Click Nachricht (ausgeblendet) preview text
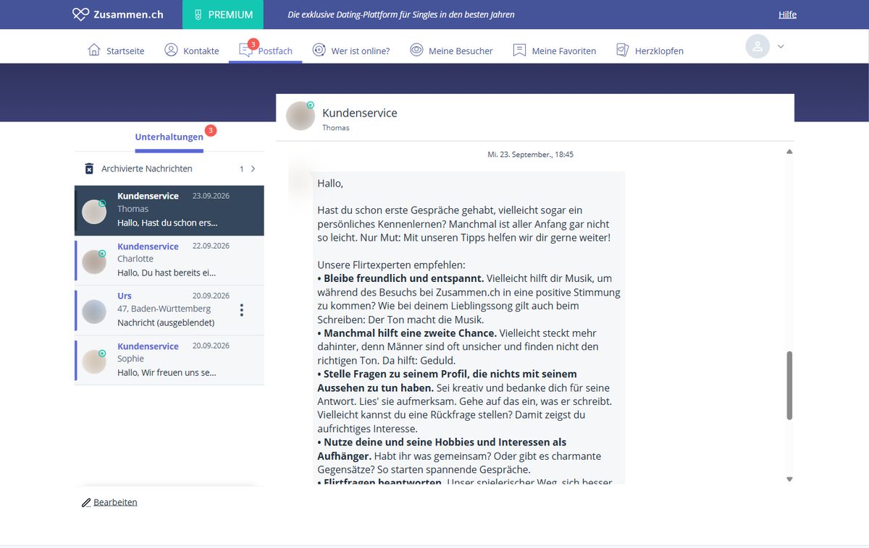Screen dimensions: 869x548 (166, 322)
